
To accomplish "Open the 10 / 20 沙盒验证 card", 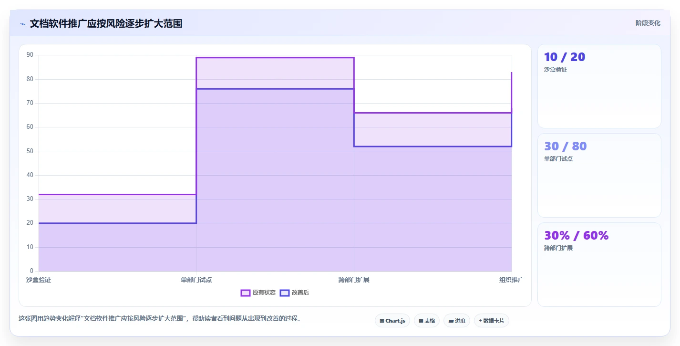I will [599, 86].
